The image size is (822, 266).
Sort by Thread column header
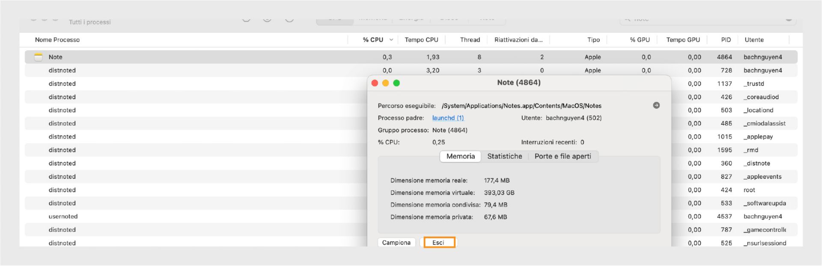point(470,40)
